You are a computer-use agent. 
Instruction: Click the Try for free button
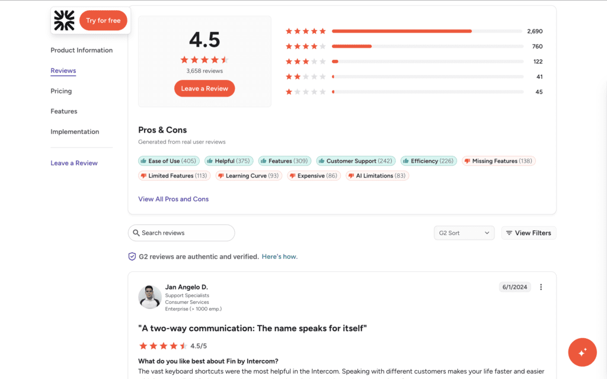click(103, 20)
